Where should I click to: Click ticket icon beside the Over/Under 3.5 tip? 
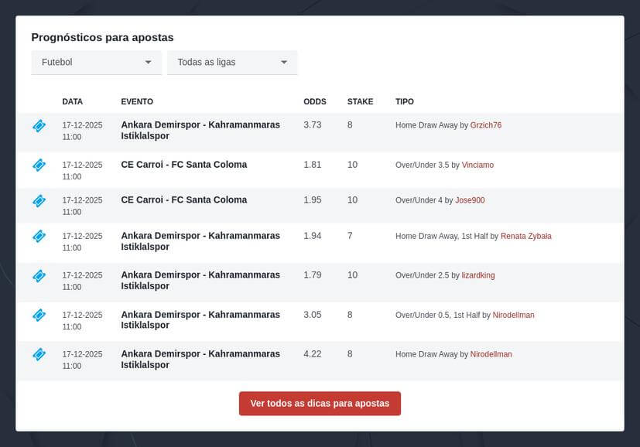pos(39,165)
